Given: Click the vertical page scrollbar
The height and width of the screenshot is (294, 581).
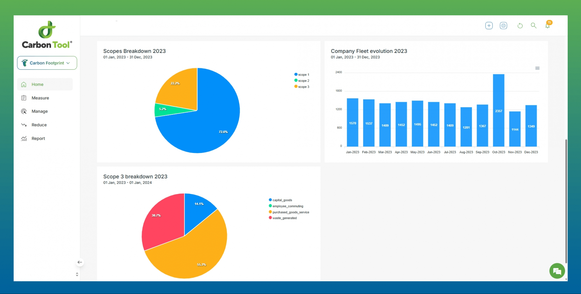Looking at the screenshot, I should 566,201.
